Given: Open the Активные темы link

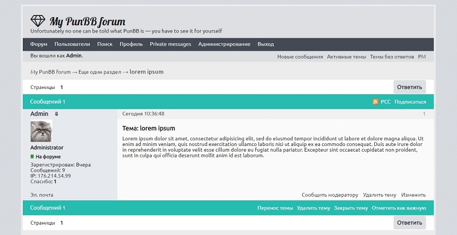Looking at the screenshot, I should coord(346,57).
